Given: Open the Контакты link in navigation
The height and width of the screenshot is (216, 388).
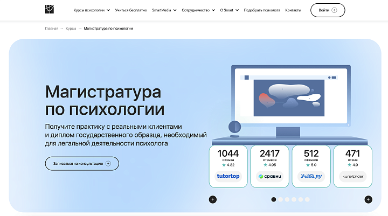Looking at the screenshot, I should [293, 10].
